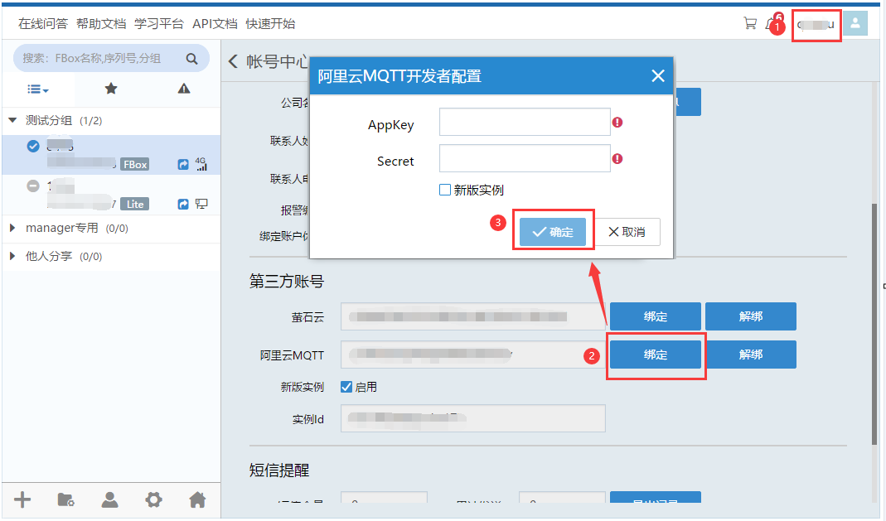The height and width of the screenshot is (521, 886).
Task: Click the plus icon to add FBox
Action: point(23,499)
